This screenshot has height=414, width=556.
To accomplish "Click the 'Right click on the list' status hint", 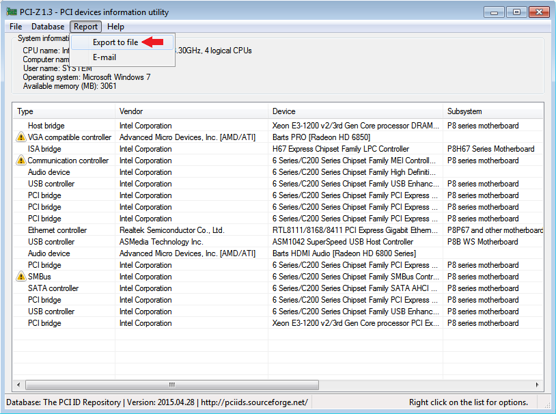I will coord(469,402).
